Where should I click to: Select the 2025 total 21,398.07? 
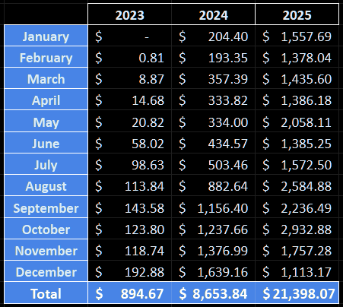[x=297, y=293]
